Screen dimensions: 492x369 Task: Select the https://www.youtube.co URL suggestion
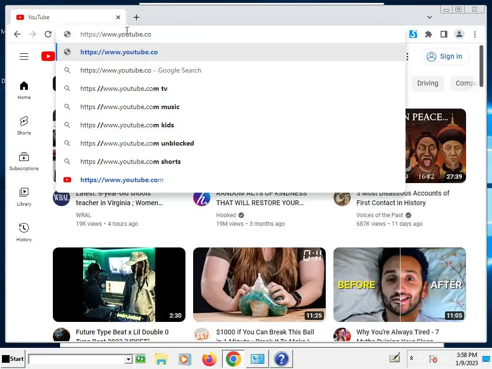tap(231, 52)
